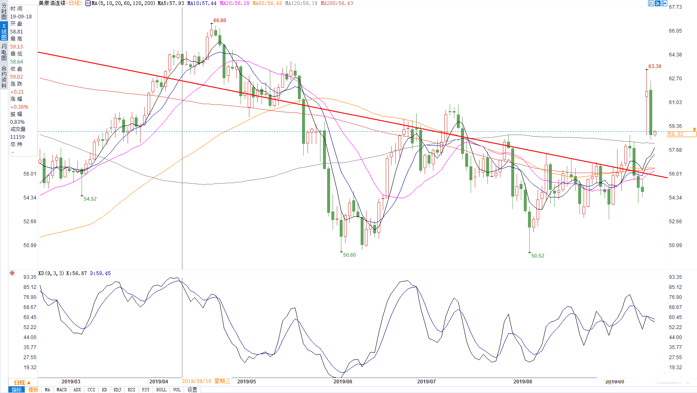Viewport: 697px width, 393px height.
Task: Click the MA120:58.18 value
Action: pos(301,3)
